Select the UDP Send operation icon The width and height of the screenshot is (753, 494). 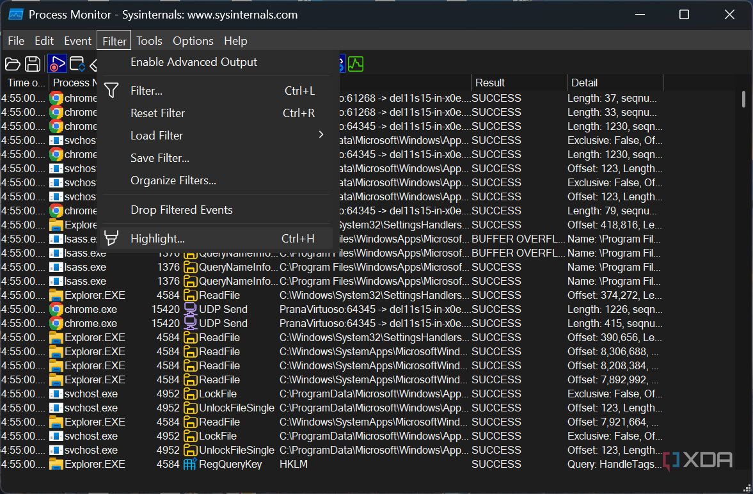(191, 309)
